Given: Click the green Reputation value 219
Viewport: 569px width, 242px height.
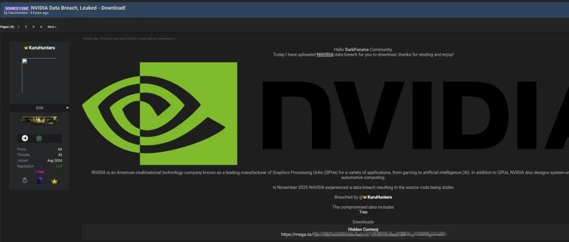Looking at the screenshot, I should tap(59, 166).
